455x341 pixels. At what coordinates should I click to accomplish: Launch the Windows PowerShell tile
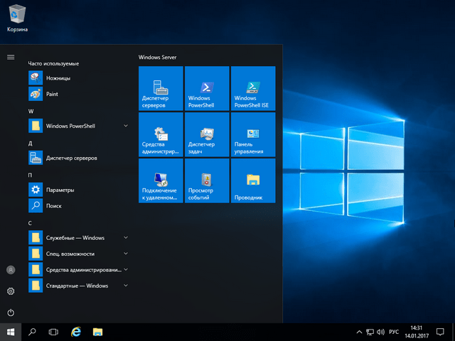[x=206, y=88]
